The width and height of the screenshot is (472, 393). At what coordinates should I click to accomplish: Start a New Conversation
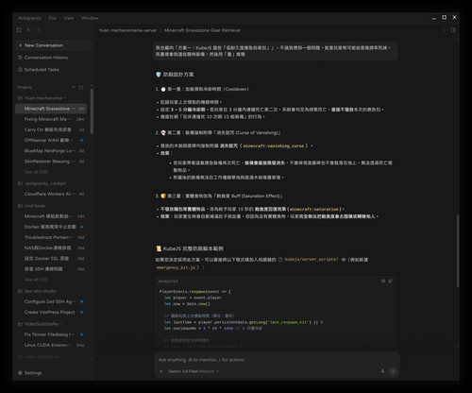(x=54, y=45)
